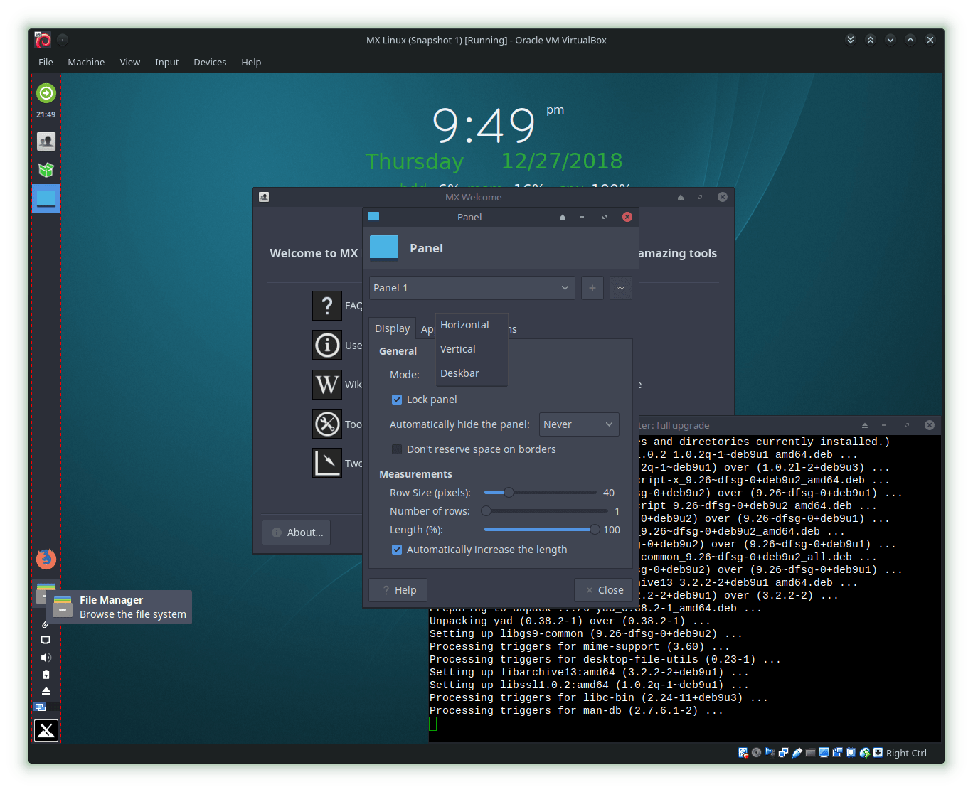Screen dimensions: 973x792
Task: Launch the MX Package Installer green box icon
Action: coord(46,169)
